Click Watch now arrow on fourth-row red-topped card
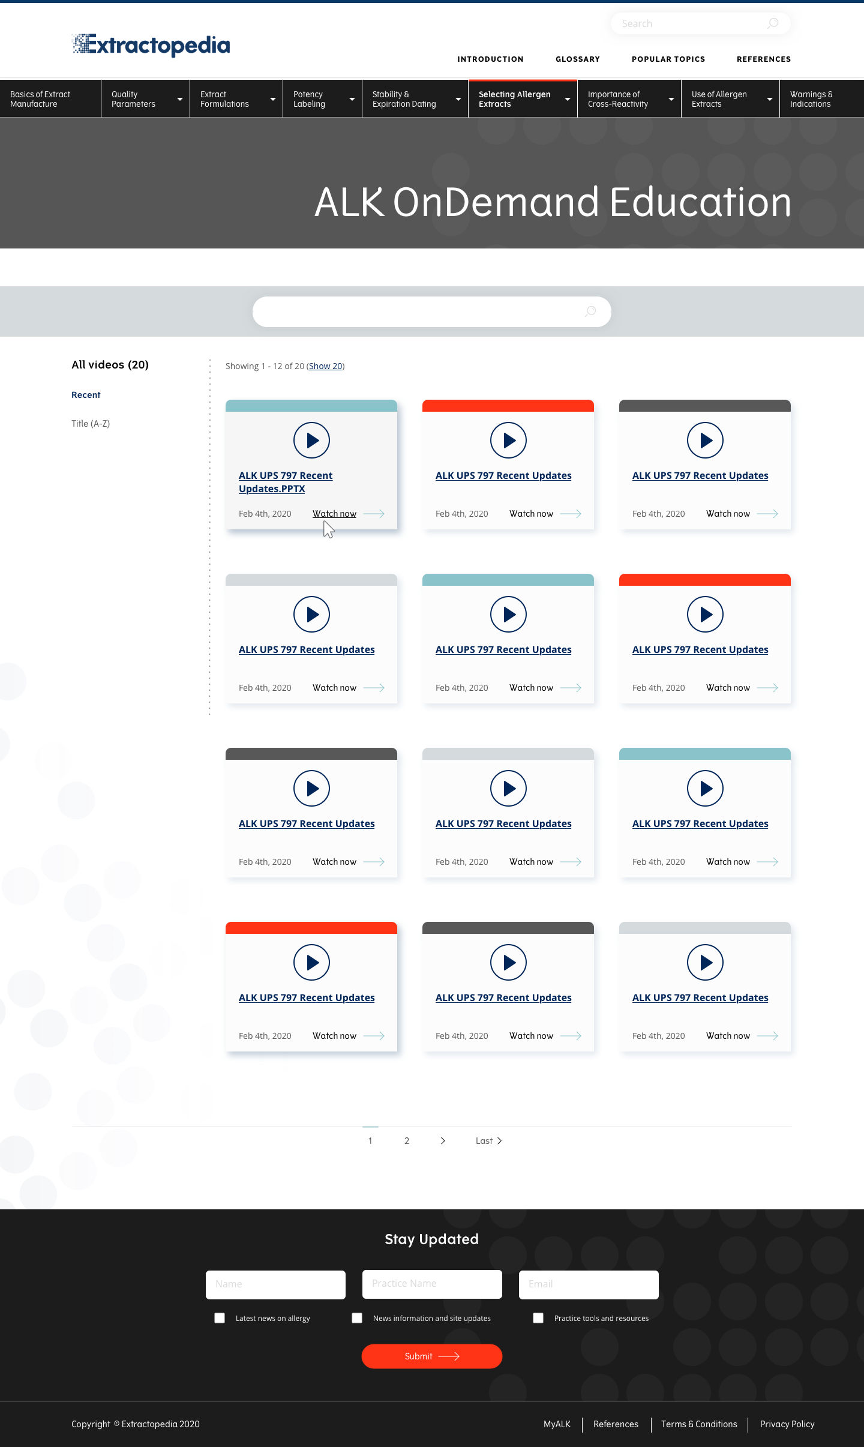 pyautogui.click(x=374, y=1036)
